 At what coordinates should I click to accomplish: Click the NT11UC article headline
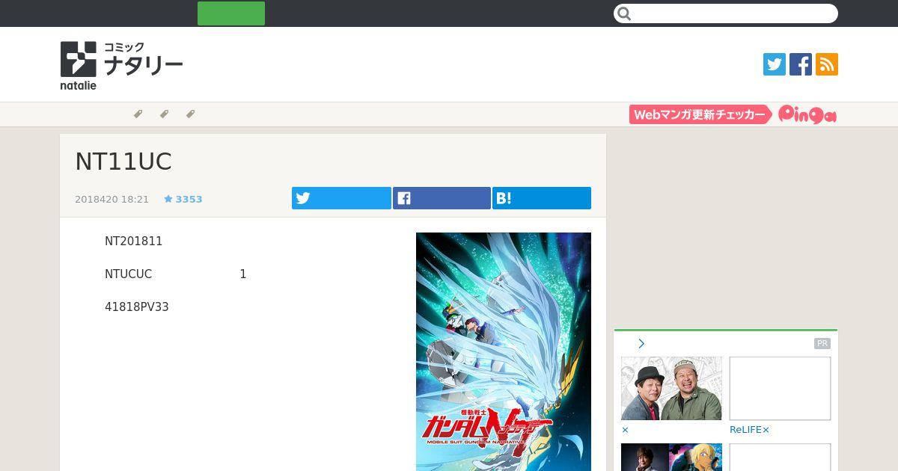pyautogui.click(x=123, y=161)
